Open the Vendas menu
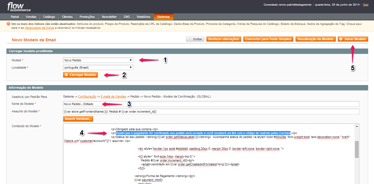374x184 pixels. click(x=31, y=17)
